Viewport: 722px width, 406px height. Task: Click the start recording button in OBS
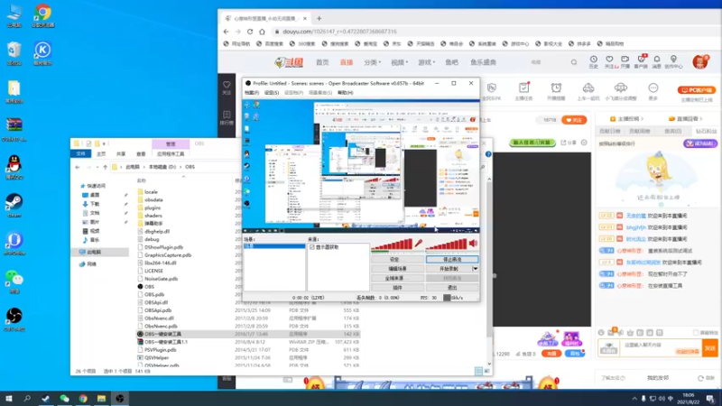point(449,269)
